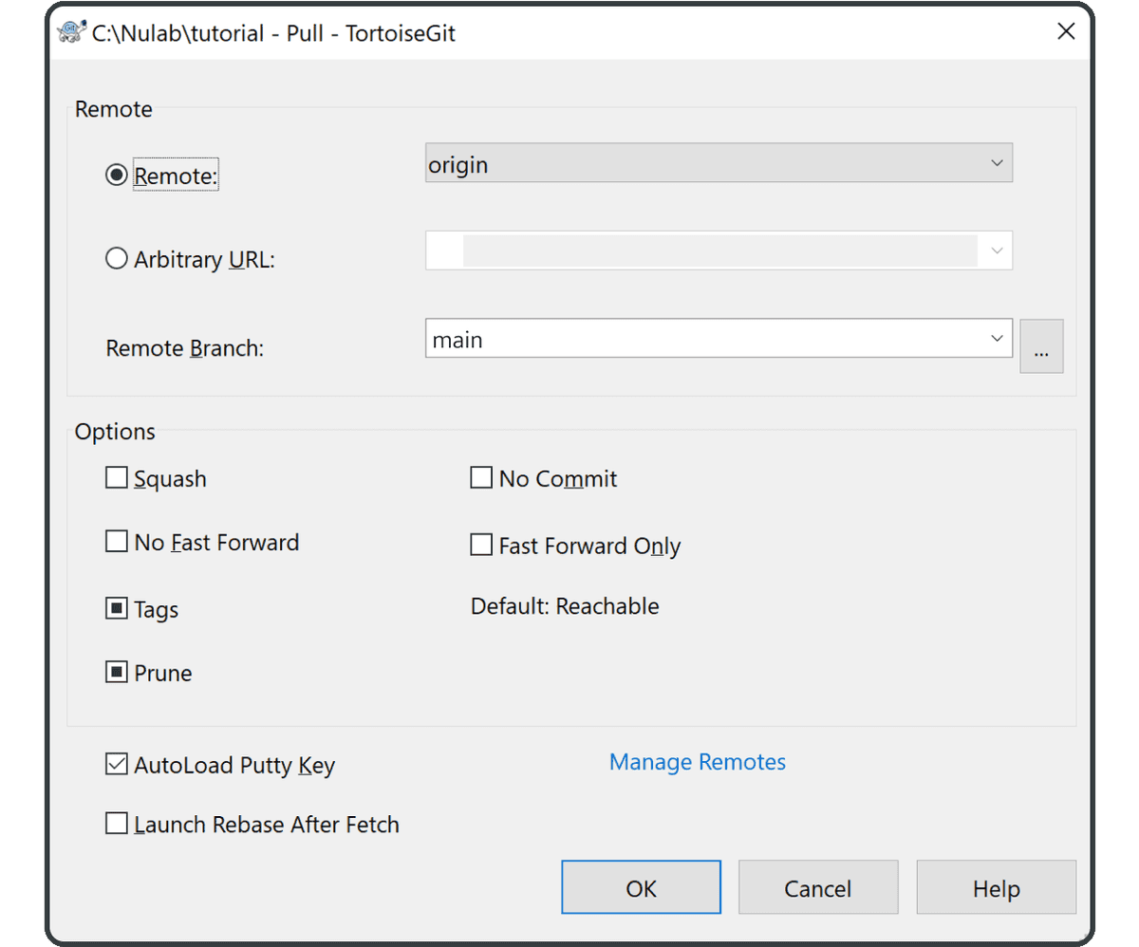Click the browse button beside Remote Branch
1139x947 pixels.
pos(1041,346)
